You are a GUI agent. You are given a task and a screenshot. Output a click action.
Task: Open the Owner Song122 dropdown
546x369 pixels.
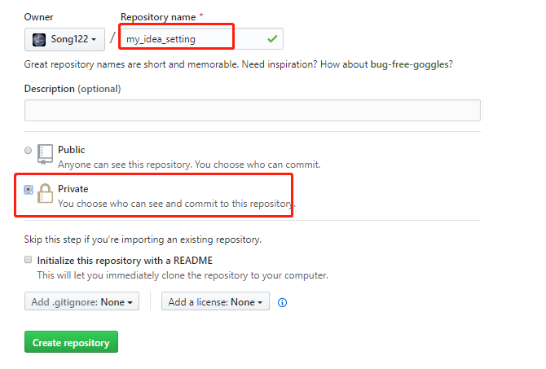[64, 39]
